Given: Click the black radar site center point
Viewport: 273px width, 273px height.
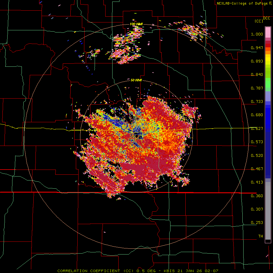Looking at the screenshot, I should (x=136, y=136).
